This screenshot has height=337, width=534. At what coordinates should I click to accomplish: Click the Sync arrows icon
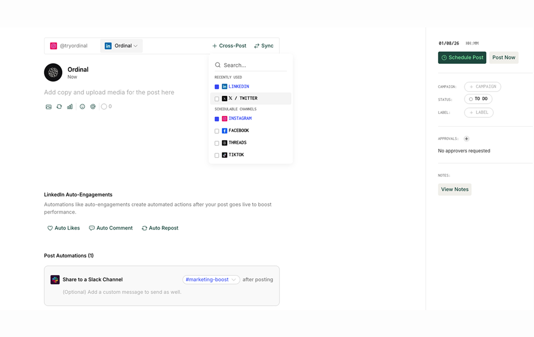(x=257, y=46)
